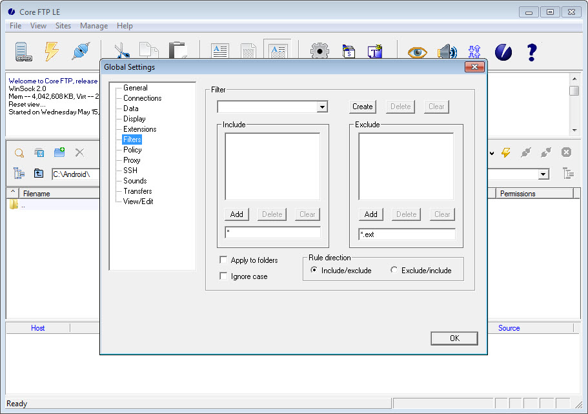Open the Site Manager server icon

click(23, 52)
